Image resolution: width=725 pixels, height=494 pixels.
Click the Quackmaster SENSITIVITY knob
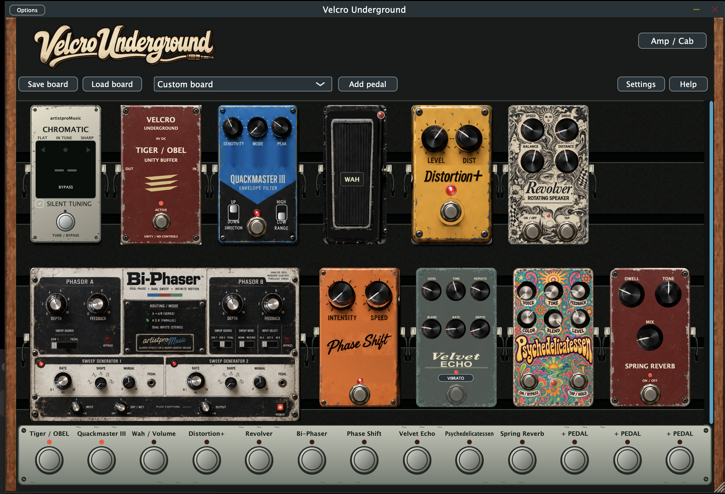coord(232,128)
